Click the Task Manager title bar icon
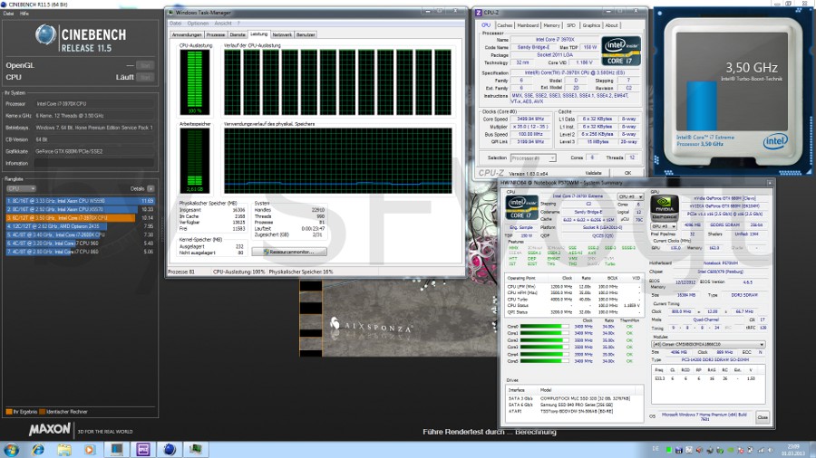Screen dimensions: 816x458 [170, 13]
